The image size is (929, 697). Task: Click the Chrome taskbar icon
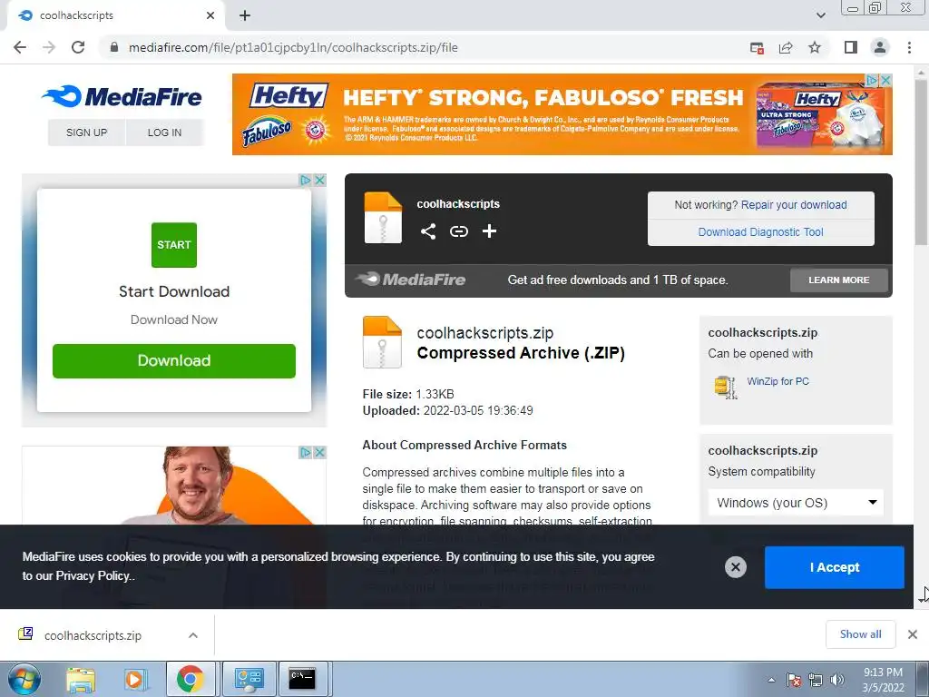point(191,679)
